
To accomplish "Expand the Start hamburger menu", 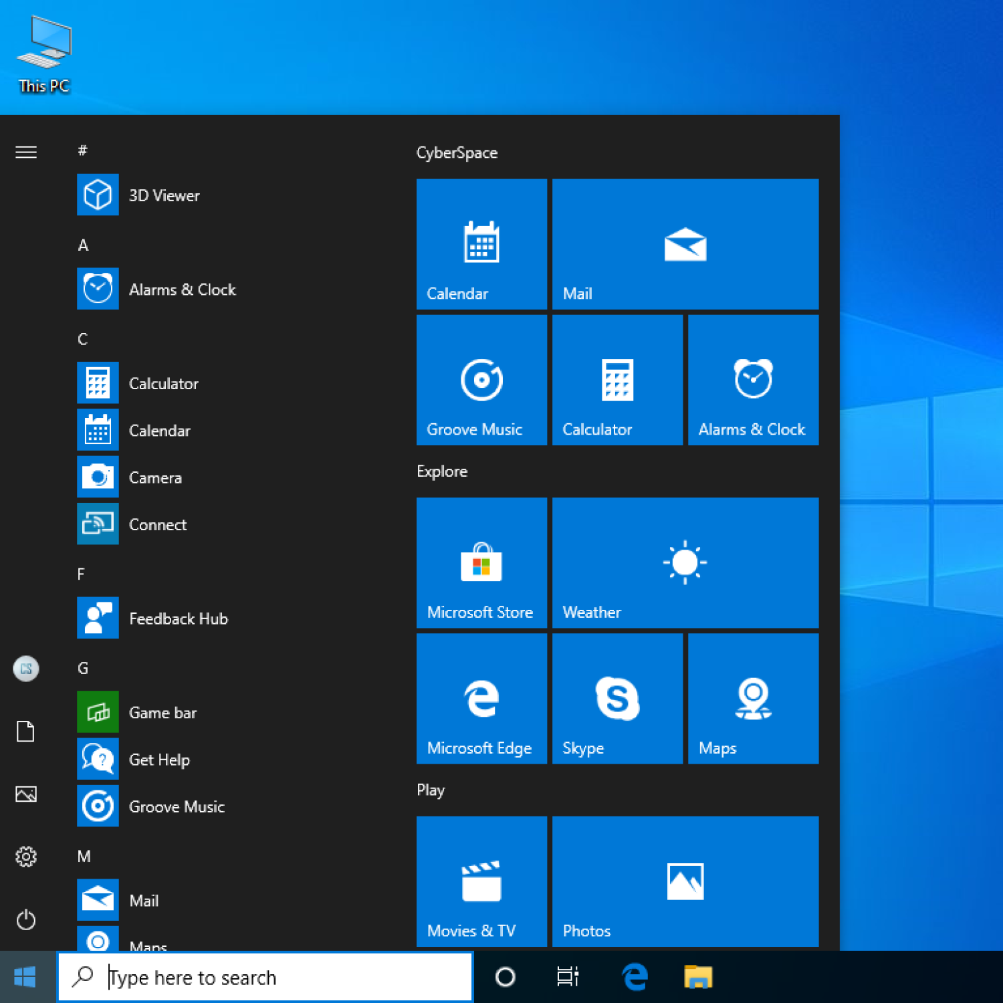I will tap(26, 152).
